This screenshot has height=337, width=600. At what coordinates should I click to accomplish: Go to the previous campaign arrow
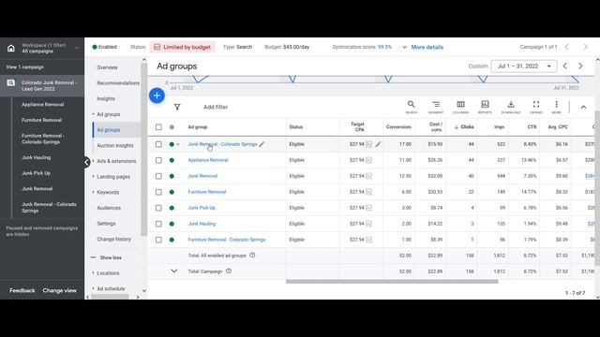[x=566, y=47]
